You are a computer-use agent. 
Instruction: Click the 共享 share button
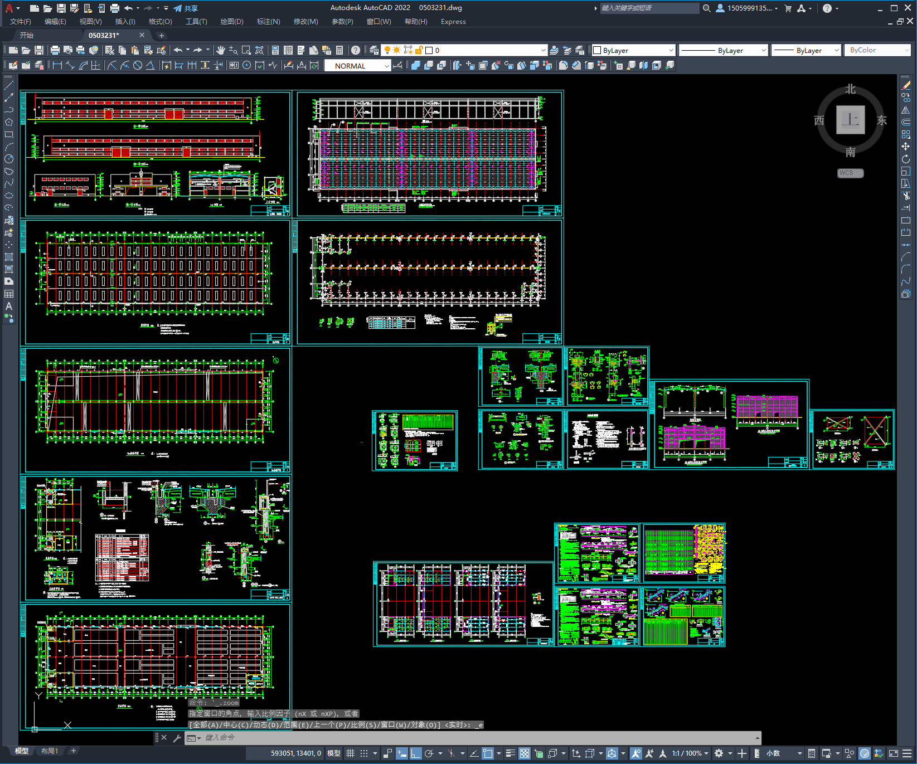186,8
